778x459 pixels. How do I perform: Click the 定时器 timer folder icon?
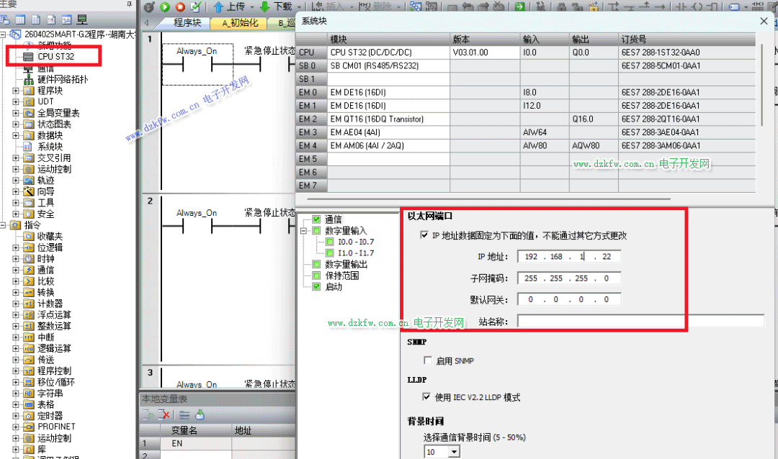pos(29,416)
